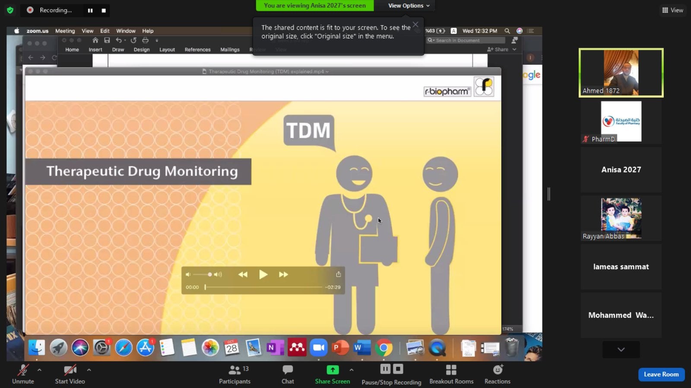
Task: Click the green Share Screen icon
Action: click(333, 370)
